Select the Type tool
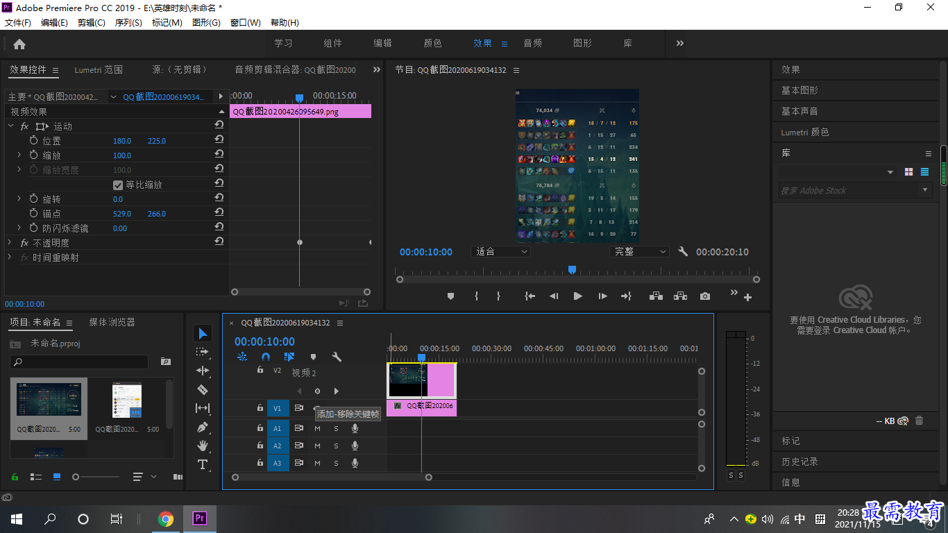The width and height of the screenshot is (948, 533). [203, 464]
